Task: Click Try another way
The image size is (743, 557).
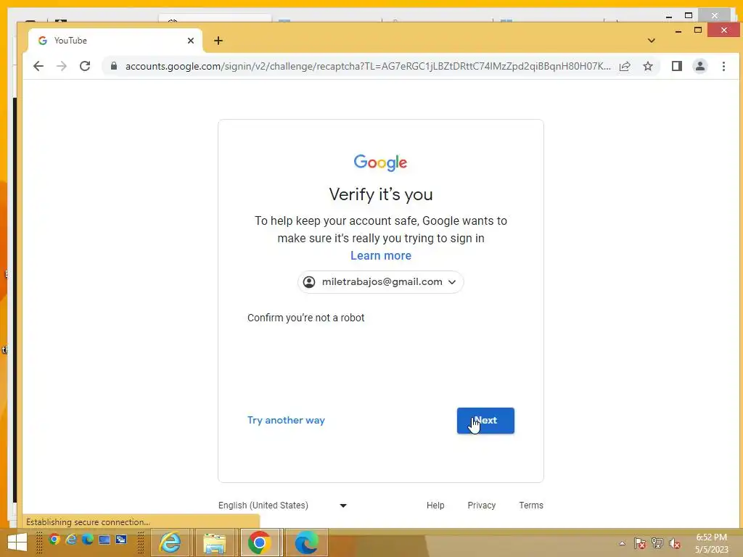Action: pos(286,420)
